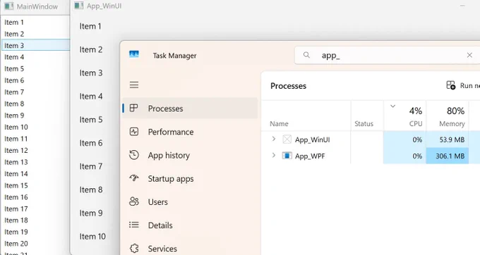Screen dimensions: 480x255
Task: Select Item 6 in App_WinUI window
Action: click(x=91, y=143)
